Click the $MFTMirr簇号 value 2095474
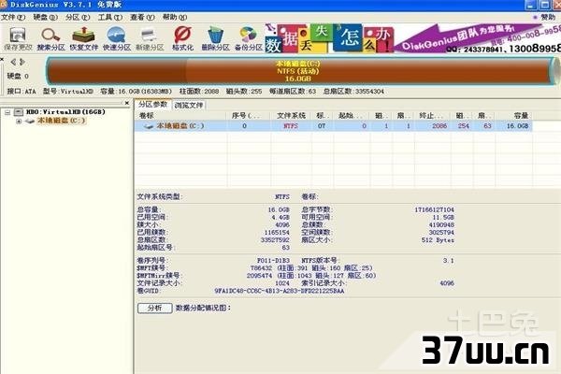 (x=259, y=276)
